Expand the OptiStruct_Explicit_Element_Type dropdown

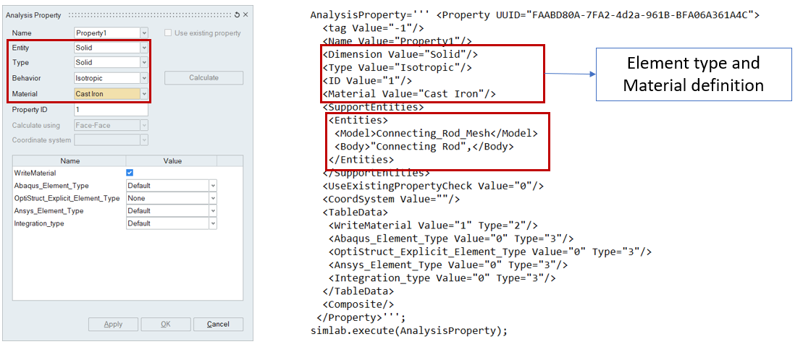point(213,198)
